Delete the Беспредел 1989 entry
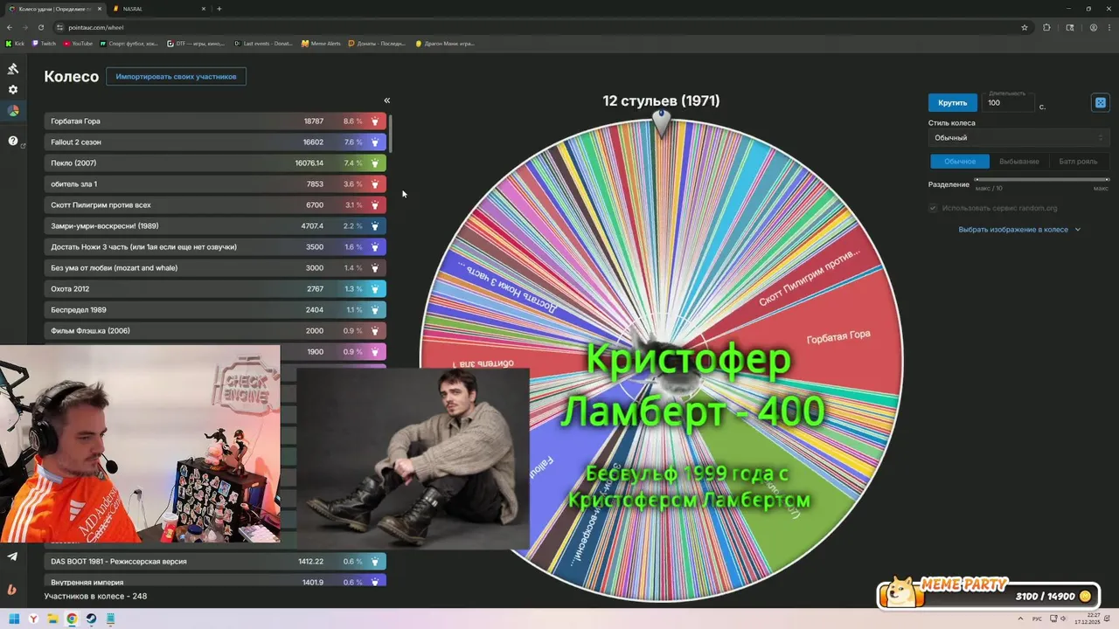 (x=375, y=310)
